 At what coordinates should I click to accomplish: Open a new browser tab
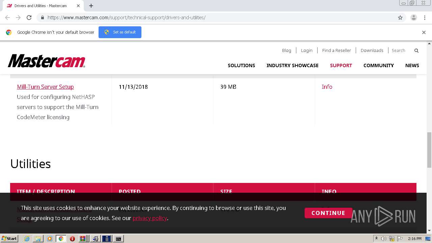tap(91, 6)
